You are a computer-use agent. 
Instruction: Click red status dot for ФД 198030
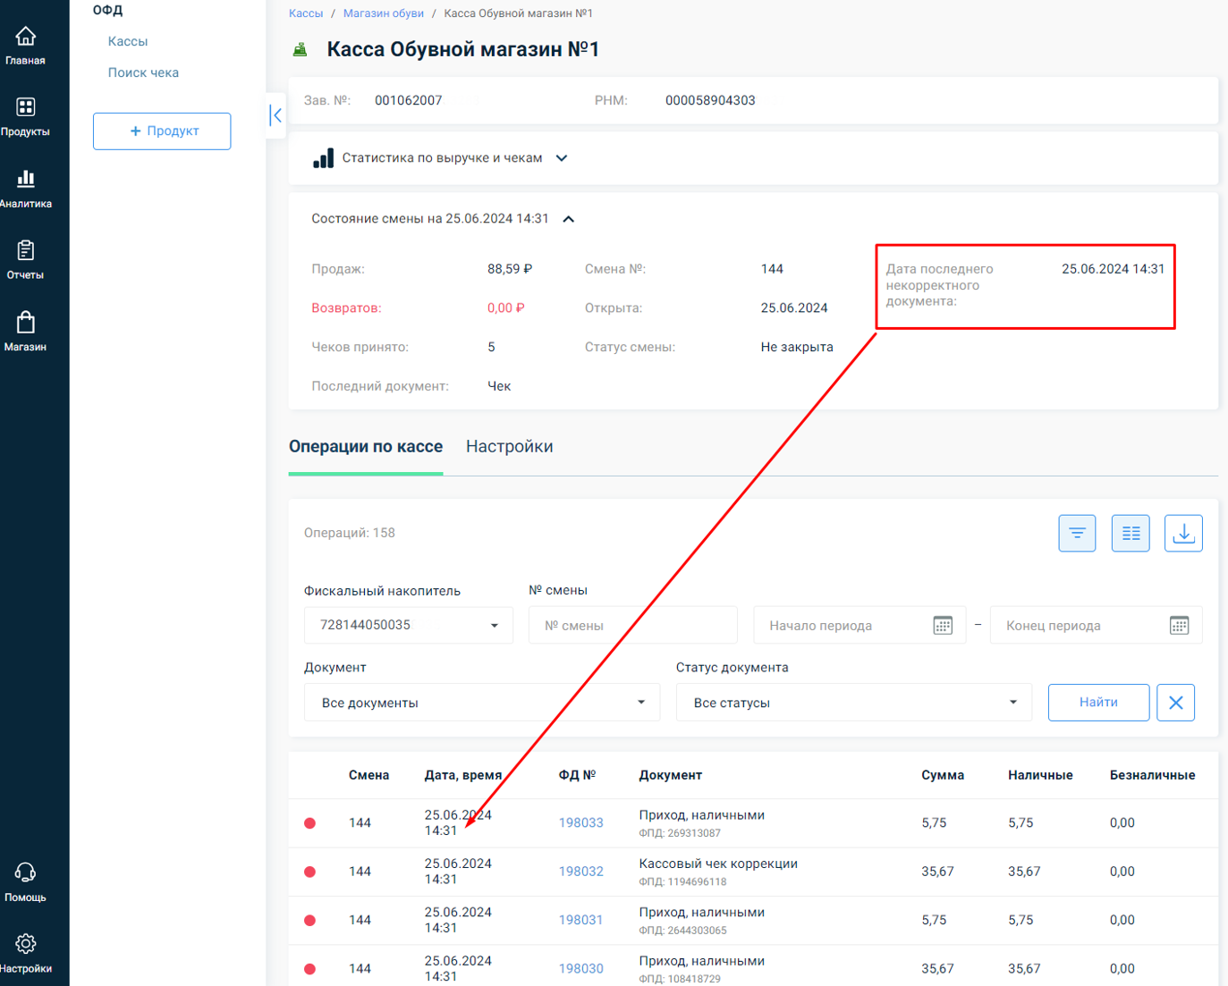coord(309,969)
